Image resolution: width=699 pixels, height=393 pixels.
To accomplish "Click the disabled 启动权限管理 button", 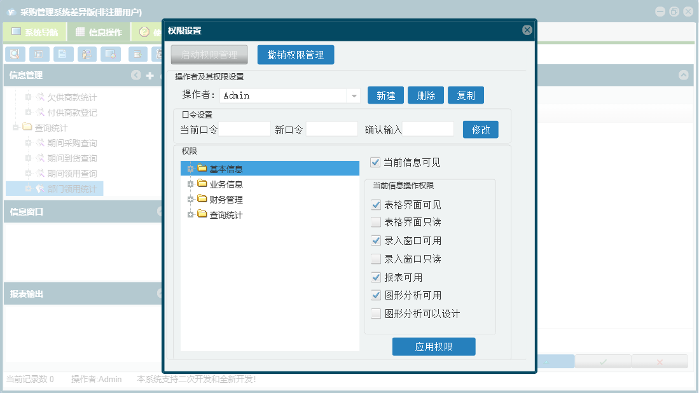I will (209, 55).
